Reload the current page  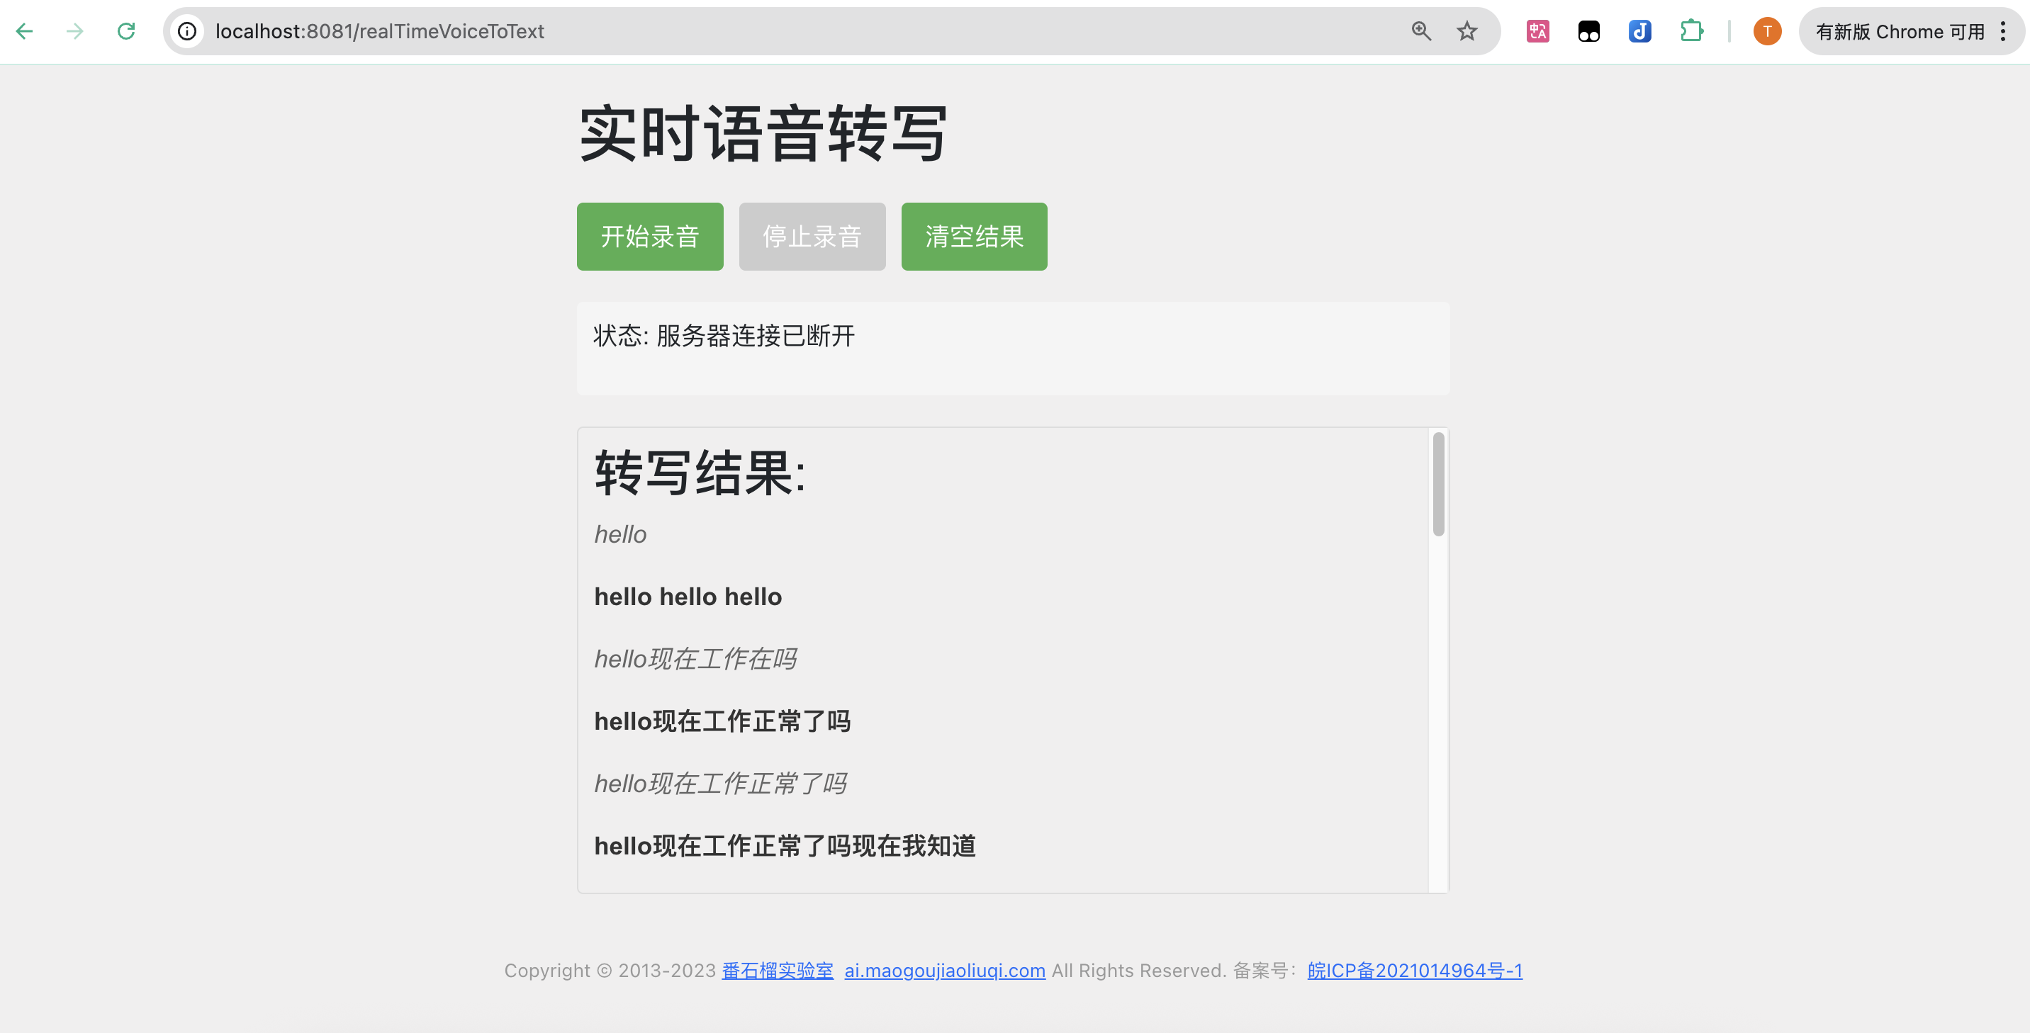click(126, 31)
